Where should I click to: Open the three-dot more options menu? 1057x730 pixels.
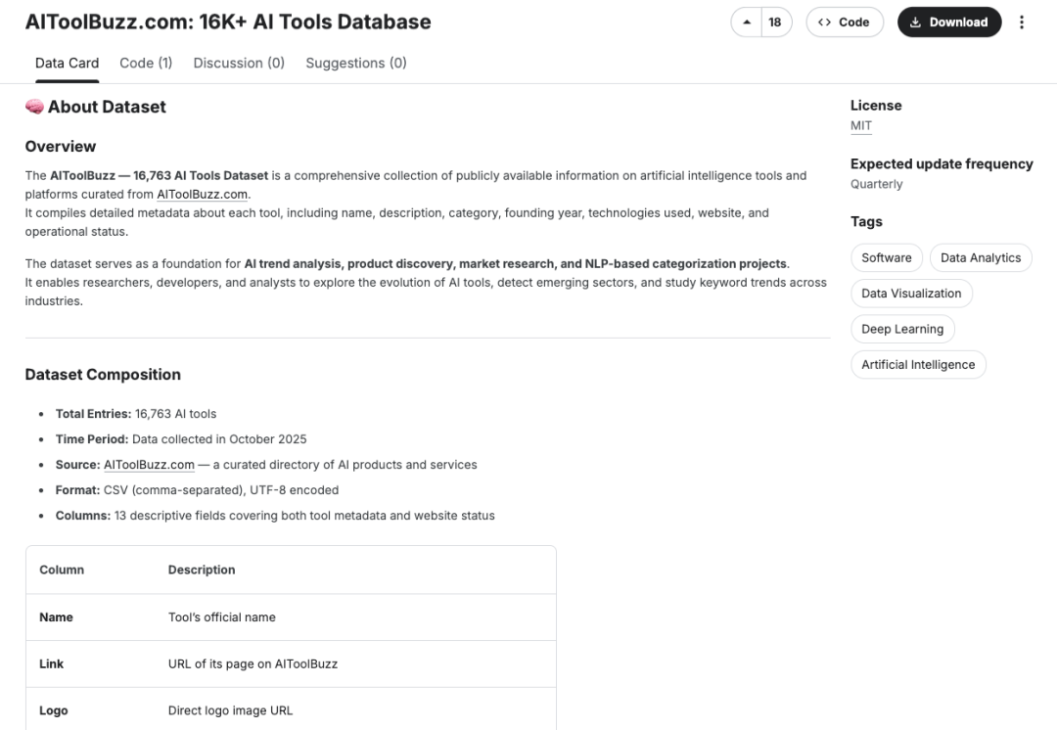click(x=1022, y=23)
